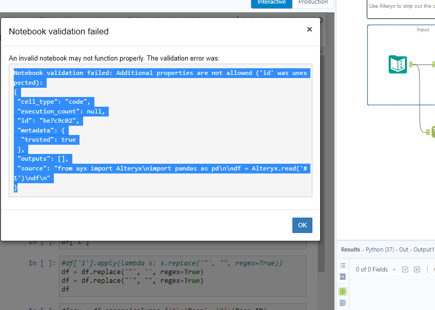Click OK in the validation dialog
The image size is (435, 310).
[x=302, y=225]
